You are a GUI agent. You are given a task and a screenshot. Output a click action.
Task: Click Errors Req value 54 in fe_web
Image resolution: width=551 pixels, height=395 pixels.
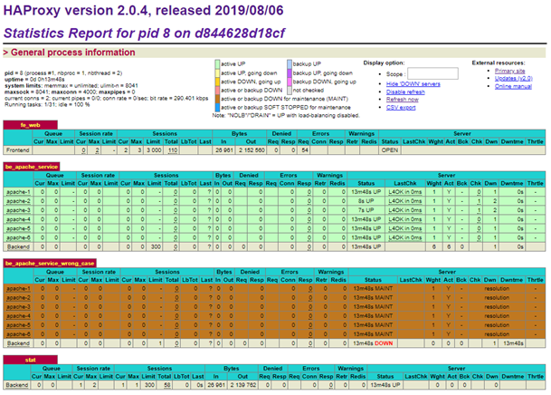tap(305, 150)
